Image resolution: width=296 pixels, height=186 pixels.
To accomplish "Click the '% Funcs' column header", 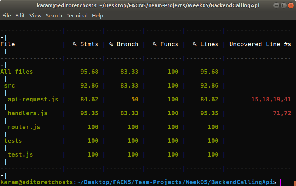I will (165, 44).
